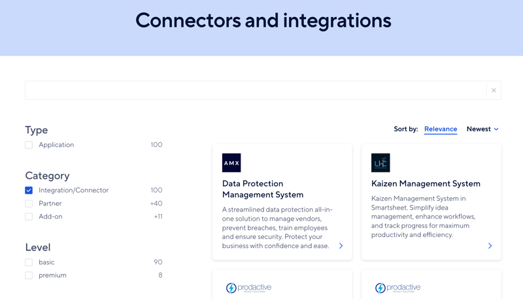Screen dimensions: 523x299
Task: Enable the Application type checkbox
Action: click(29, 145)
